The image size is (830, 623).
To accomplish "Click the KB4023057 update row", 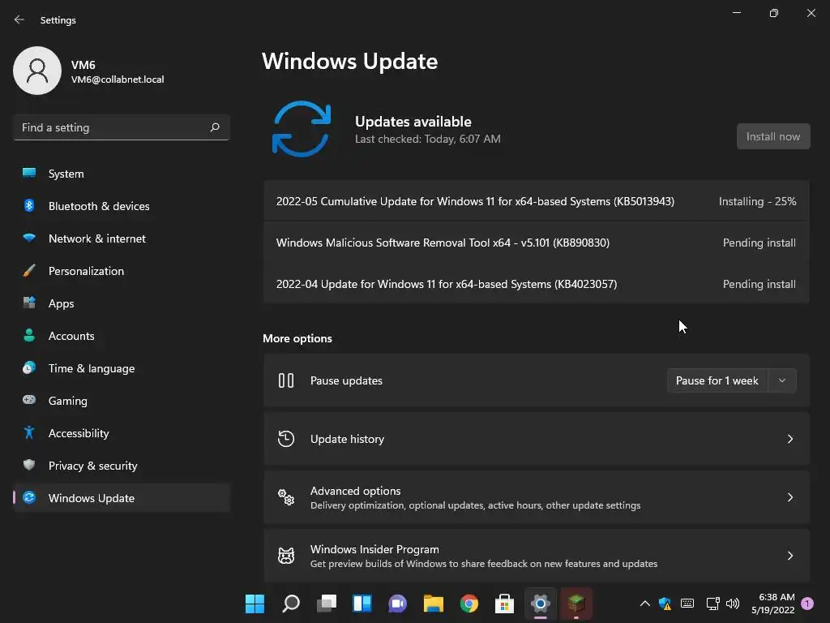I will [537, 284].
